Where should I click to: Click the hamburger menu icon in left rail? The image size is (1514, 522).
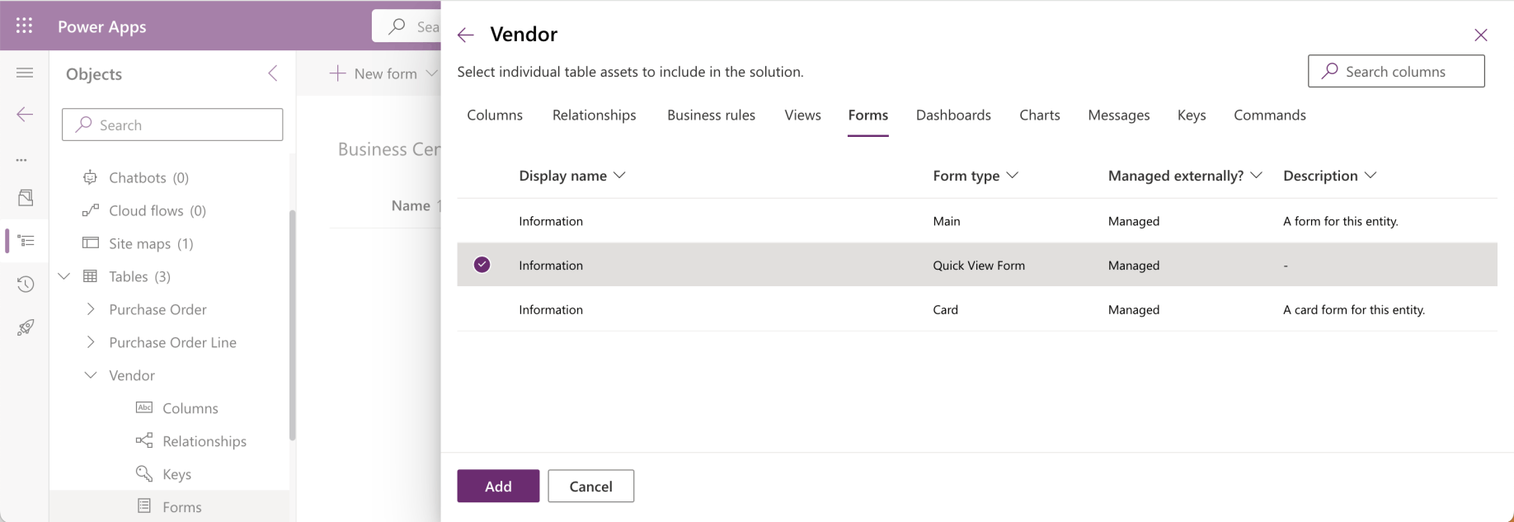point(25,73)
